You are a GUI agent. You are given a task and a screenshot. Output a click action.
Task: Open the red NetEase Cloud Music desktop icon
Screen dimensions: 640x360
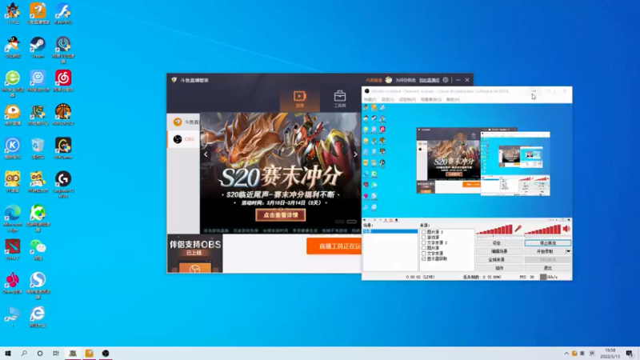[x=63, y=81]
